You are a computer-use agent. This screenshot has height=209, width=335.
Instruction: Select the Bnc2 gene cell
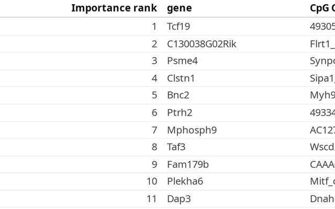tap(178, 95)
